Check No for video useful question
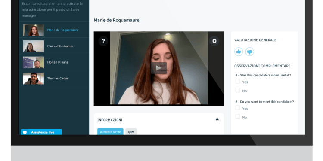The image size is (323, 161). coord(238,90)
